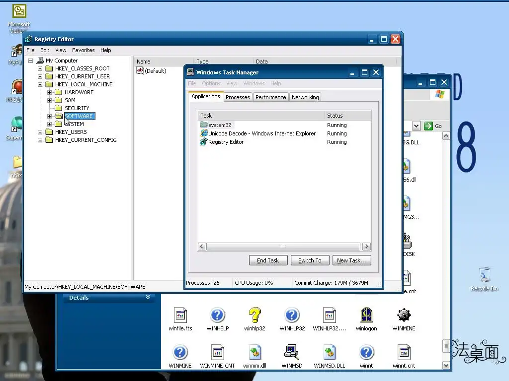Viewport: 509px width, 381px height.
Task: Click the HKEY_CLASSES_ROOT folder icon
Action: (x=49, y=68)
